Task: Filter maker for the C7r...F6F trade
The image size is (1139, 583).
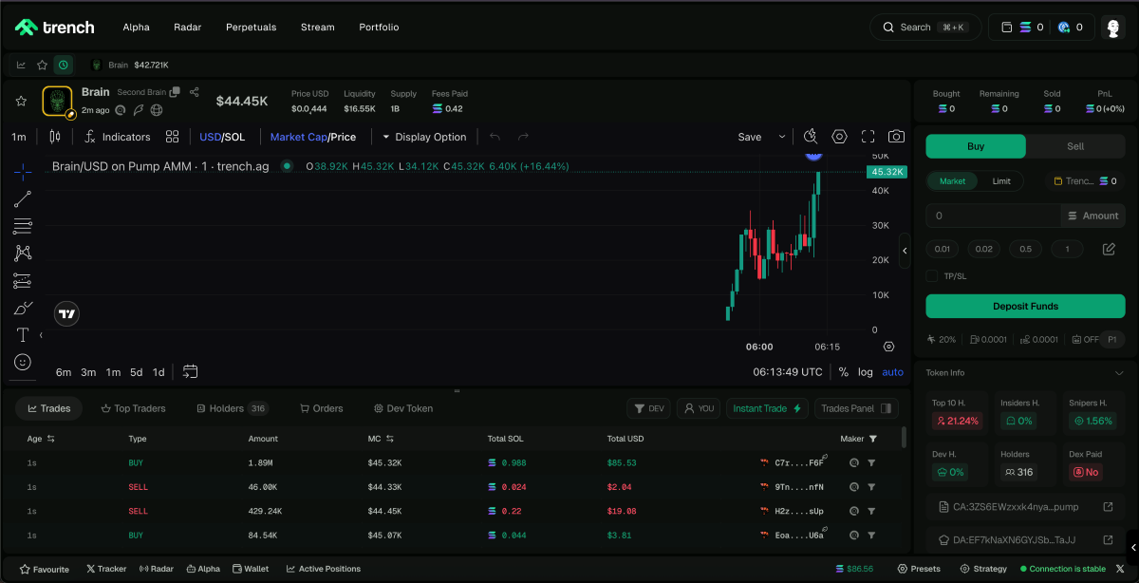Action: tap(871, 462)
